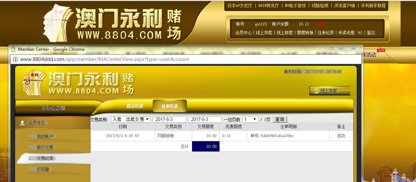Open 线上取款 in the account bar
Image resolution: width=416 pixels, height=182 pixels.
pyautogui.click(x=285, y=33)
